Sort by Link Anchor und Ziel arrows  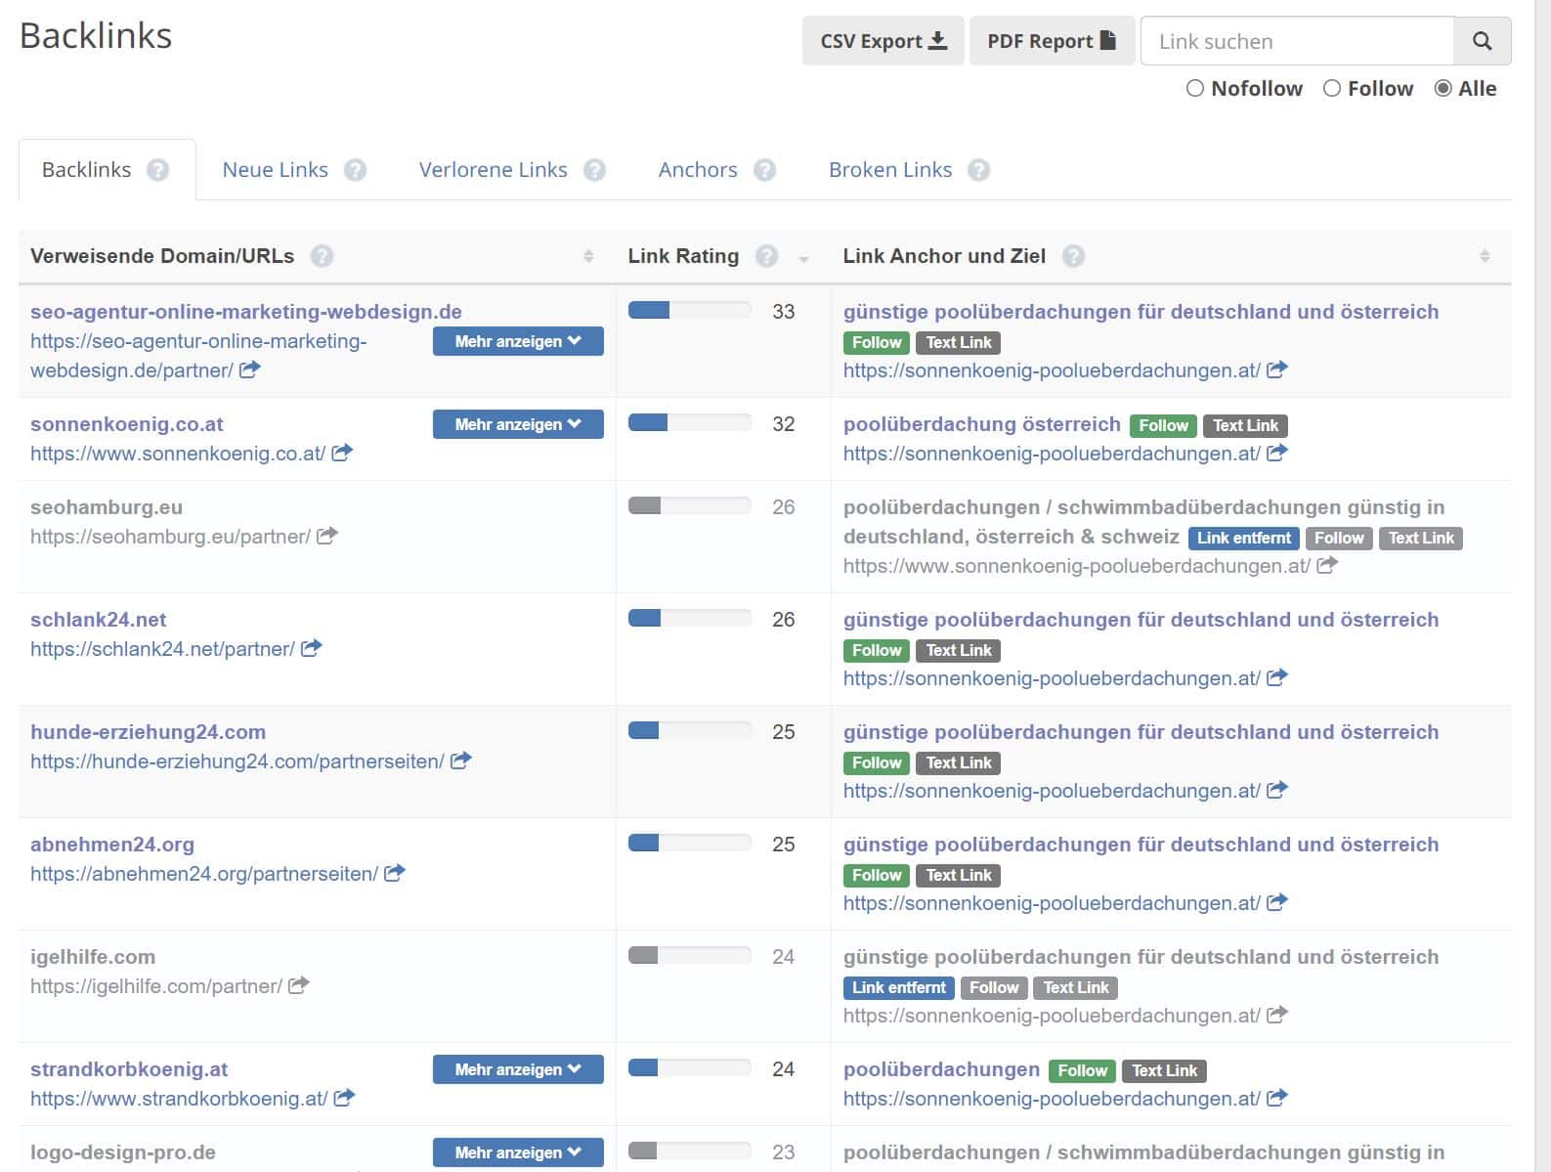coord(1485,256)
